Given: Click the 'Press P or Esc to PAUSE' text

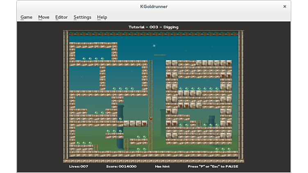Looking at the screenshot, I should (x=213, y=166).
